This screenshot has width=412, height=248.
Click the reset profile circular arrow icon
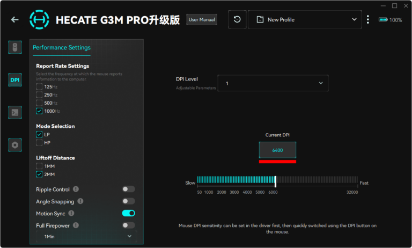[x=237, y=19]
